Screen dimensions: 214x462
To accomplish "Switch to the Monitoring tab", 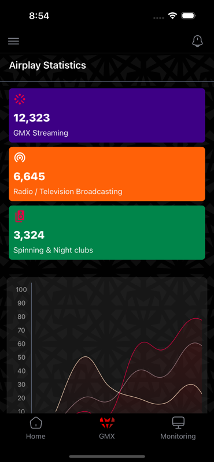I will click(178, 428).
